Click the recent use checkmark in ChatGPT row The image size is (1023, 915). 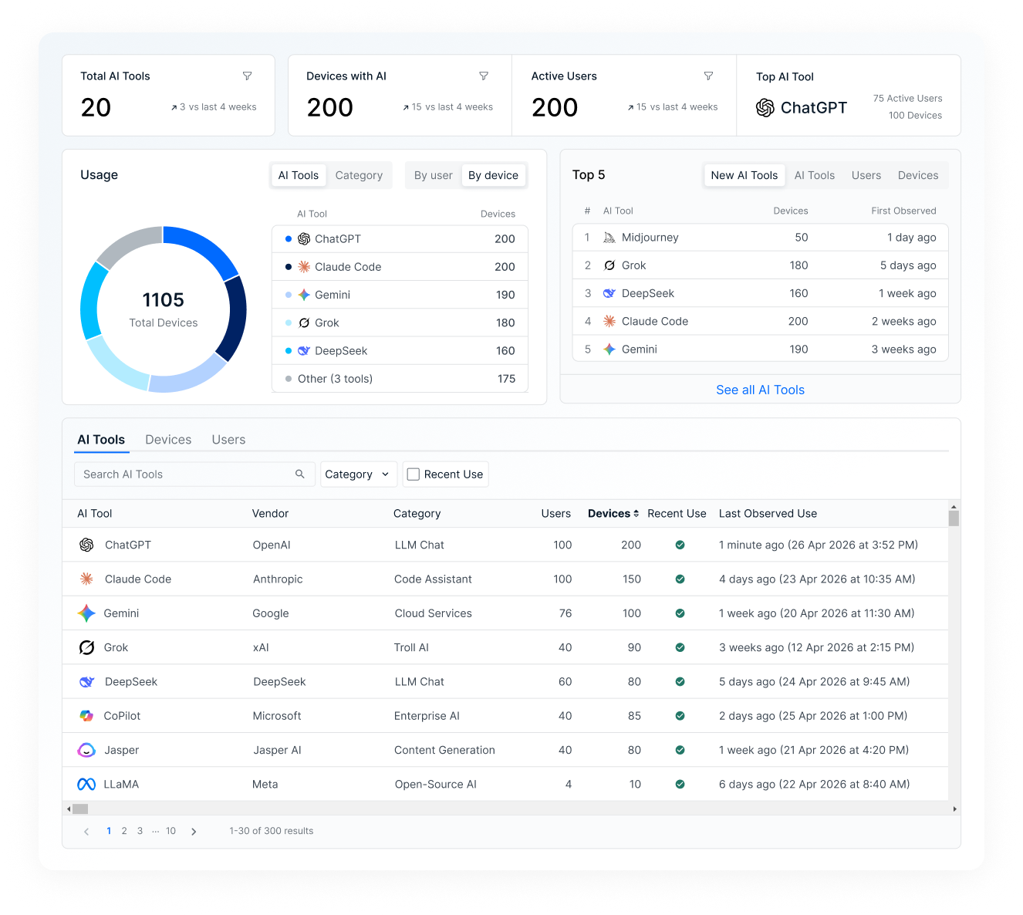(x=680, y=545)
